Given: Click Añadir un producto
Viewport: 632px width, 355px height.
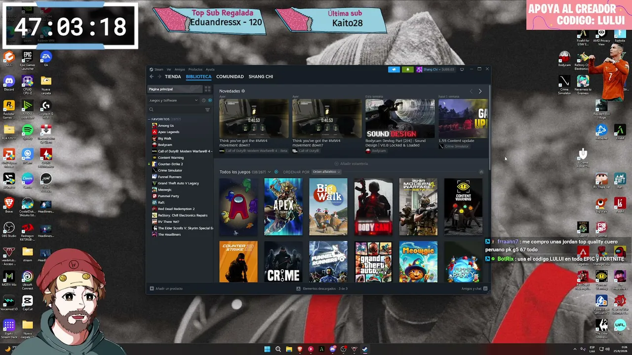Looking at the screenshot, I should [x=166, y=288].
